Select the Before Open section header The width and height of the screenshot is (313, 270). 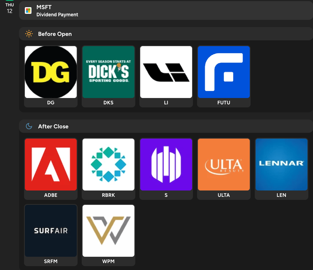tap(166, 34)
